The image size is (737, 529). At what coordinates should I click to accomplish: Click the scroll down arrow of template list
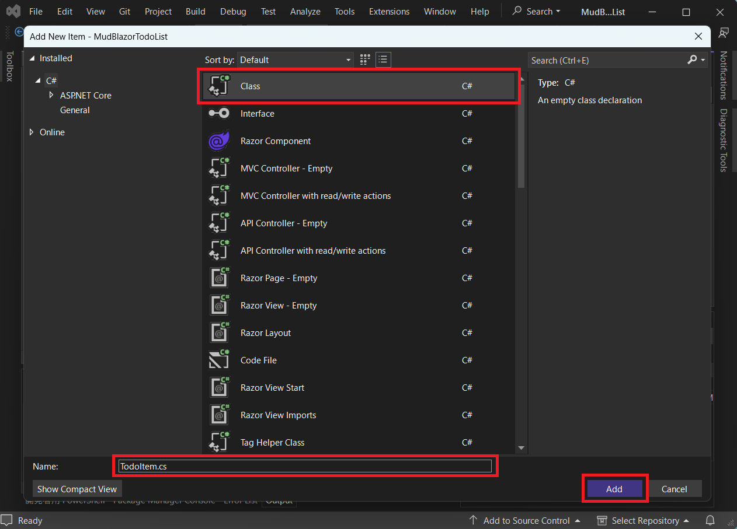521,448
